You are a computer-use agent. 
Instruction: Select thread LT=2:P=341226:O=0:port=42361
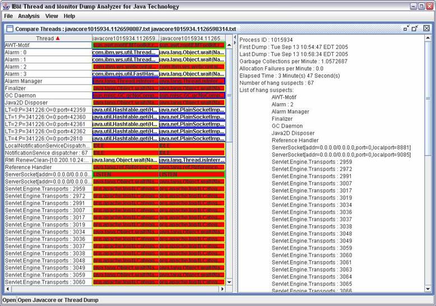tap(115, 124)
